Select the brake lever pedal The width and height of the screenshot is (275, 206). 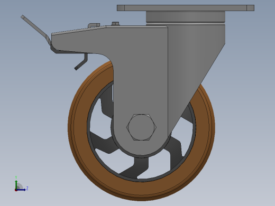(x=36, y=30)
